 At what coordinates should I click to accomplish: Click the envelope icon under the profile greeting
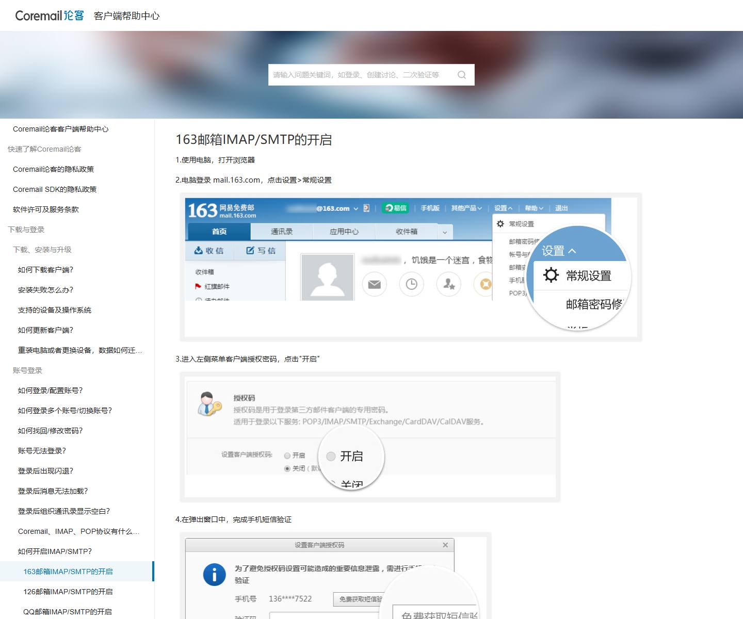coord(375,284)
